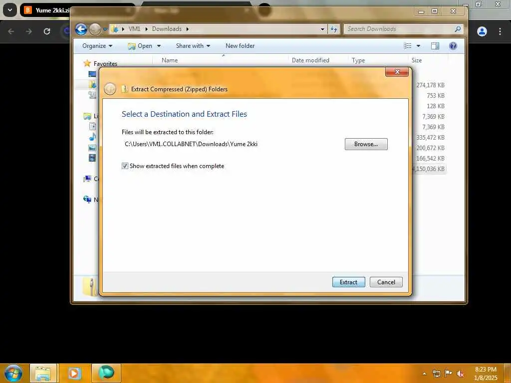This screenshot has width=511, height=383.
Task: Select the Downloads icon under Favorites
Action: (92, 84)
